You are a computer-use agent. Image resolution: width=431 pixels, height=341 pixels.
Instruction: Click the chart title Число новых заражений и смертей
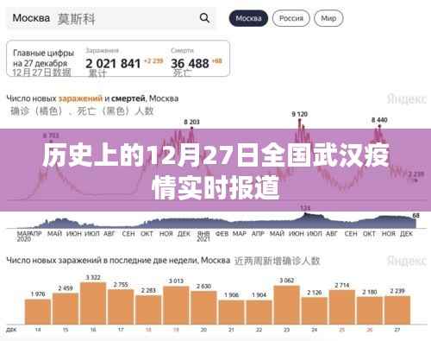coord(92,98)
